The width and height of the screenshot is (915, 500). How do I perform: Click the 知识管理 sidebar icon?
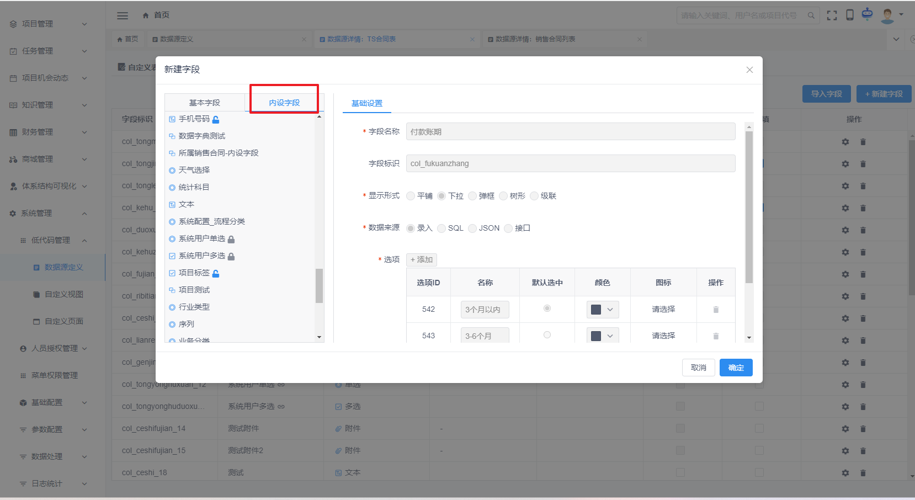(x=13, y=105)
